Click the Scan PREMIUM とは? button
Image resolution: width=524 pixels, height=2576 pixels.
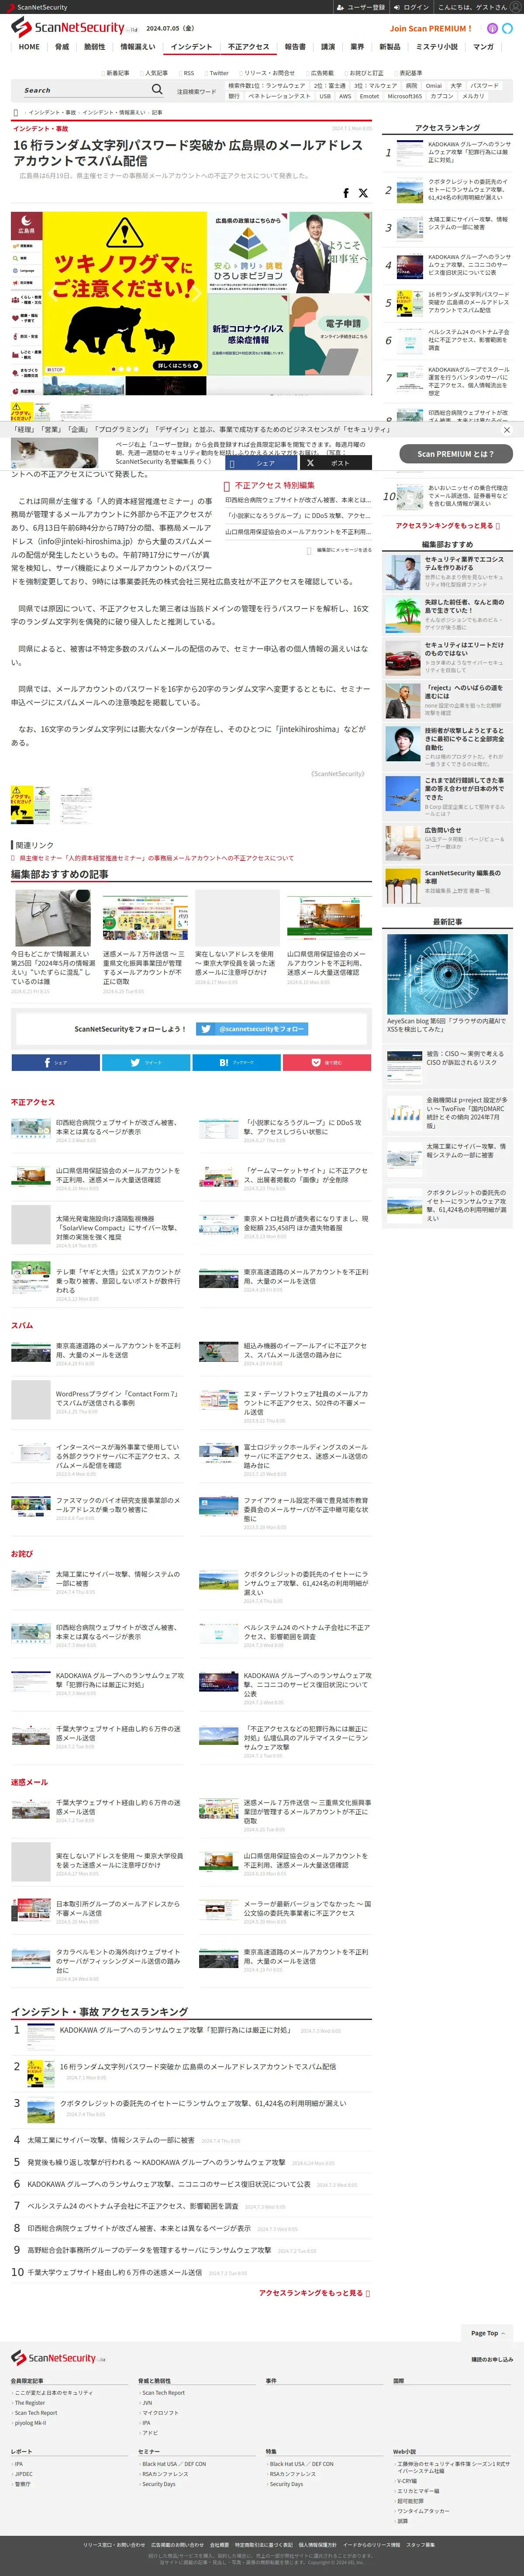(455, 454)
